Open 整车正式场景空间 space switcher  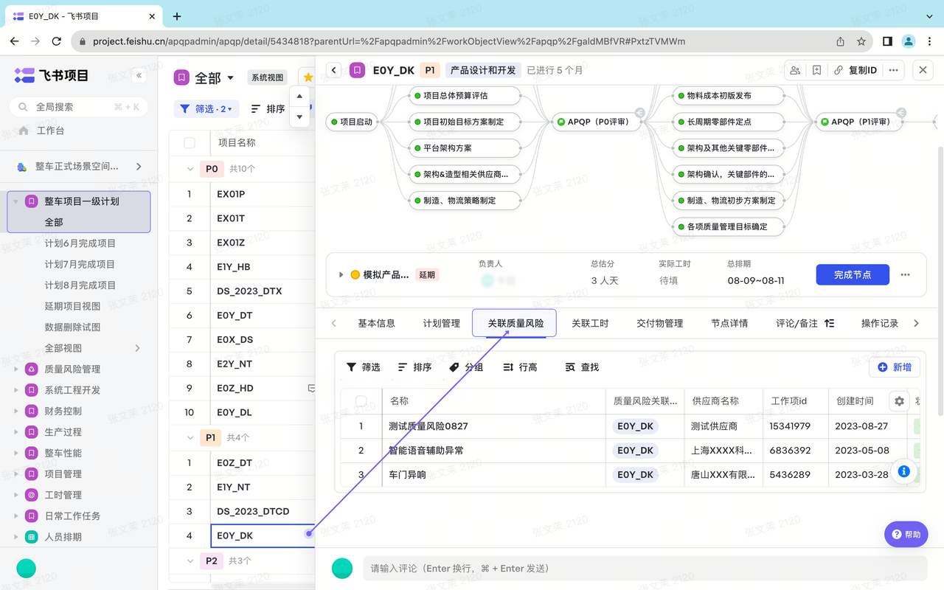click(x=79, y=167)
